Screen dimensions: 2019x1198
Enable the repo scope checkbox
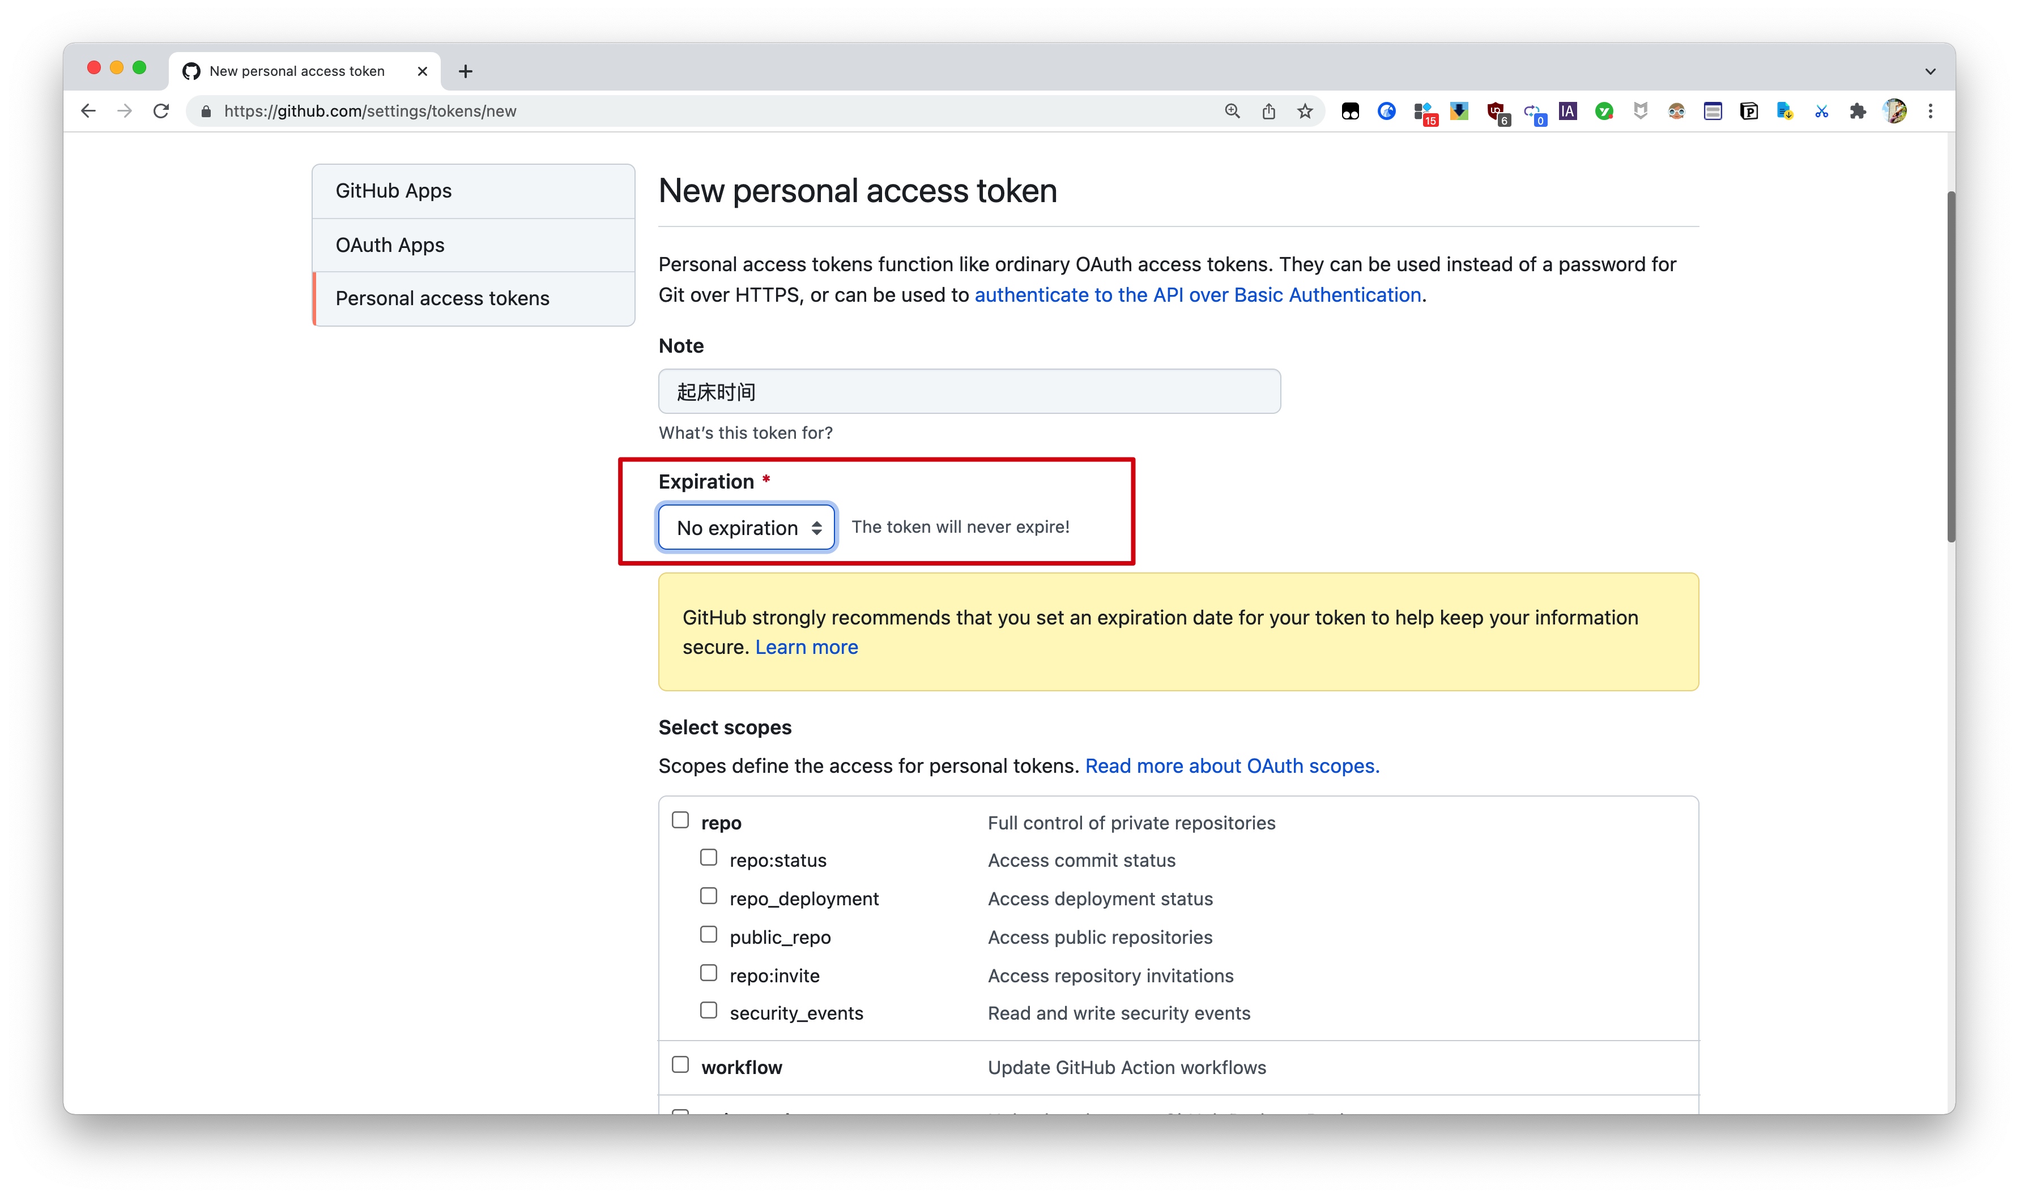681,820
